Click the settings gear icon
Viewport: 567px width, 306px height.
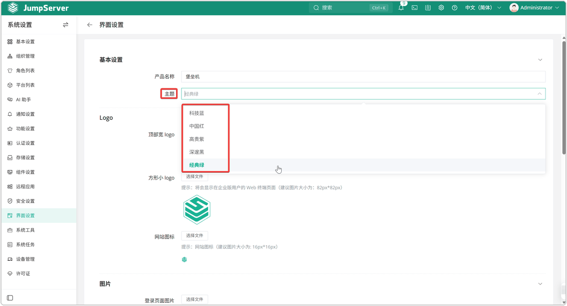point(441,8)
